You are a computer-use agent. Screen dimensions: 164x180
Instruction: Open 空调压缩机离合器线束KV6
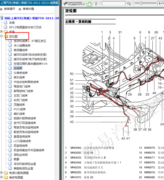[30, 64]
